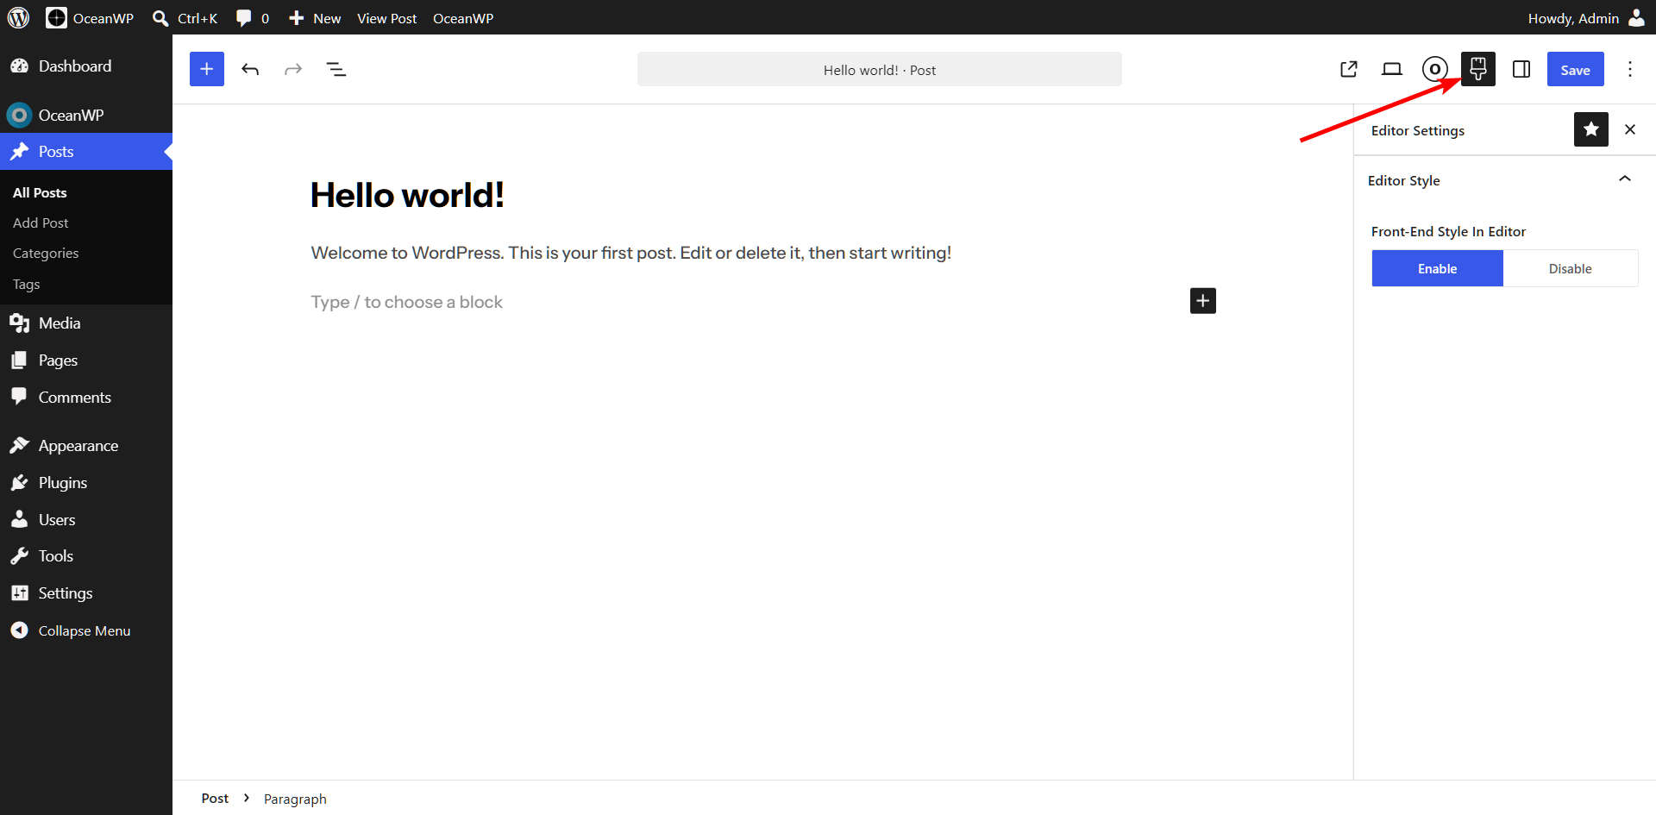Collapse the Editor Style section
This screenshot has width=1656, height=815.
pyautogui.click(x=1625, y=179)
